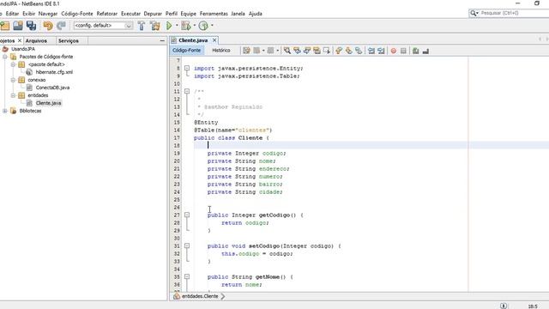Click the Undo arrow icon

(x=48, y=26)
